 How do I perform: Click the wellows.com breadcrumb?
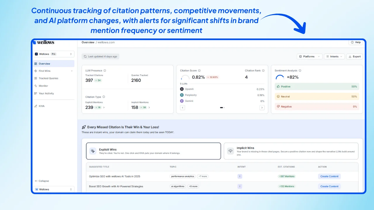106,42
